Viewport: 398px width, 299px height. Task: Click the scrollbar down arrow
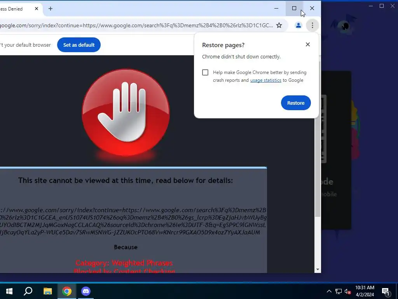click(318, 269)
